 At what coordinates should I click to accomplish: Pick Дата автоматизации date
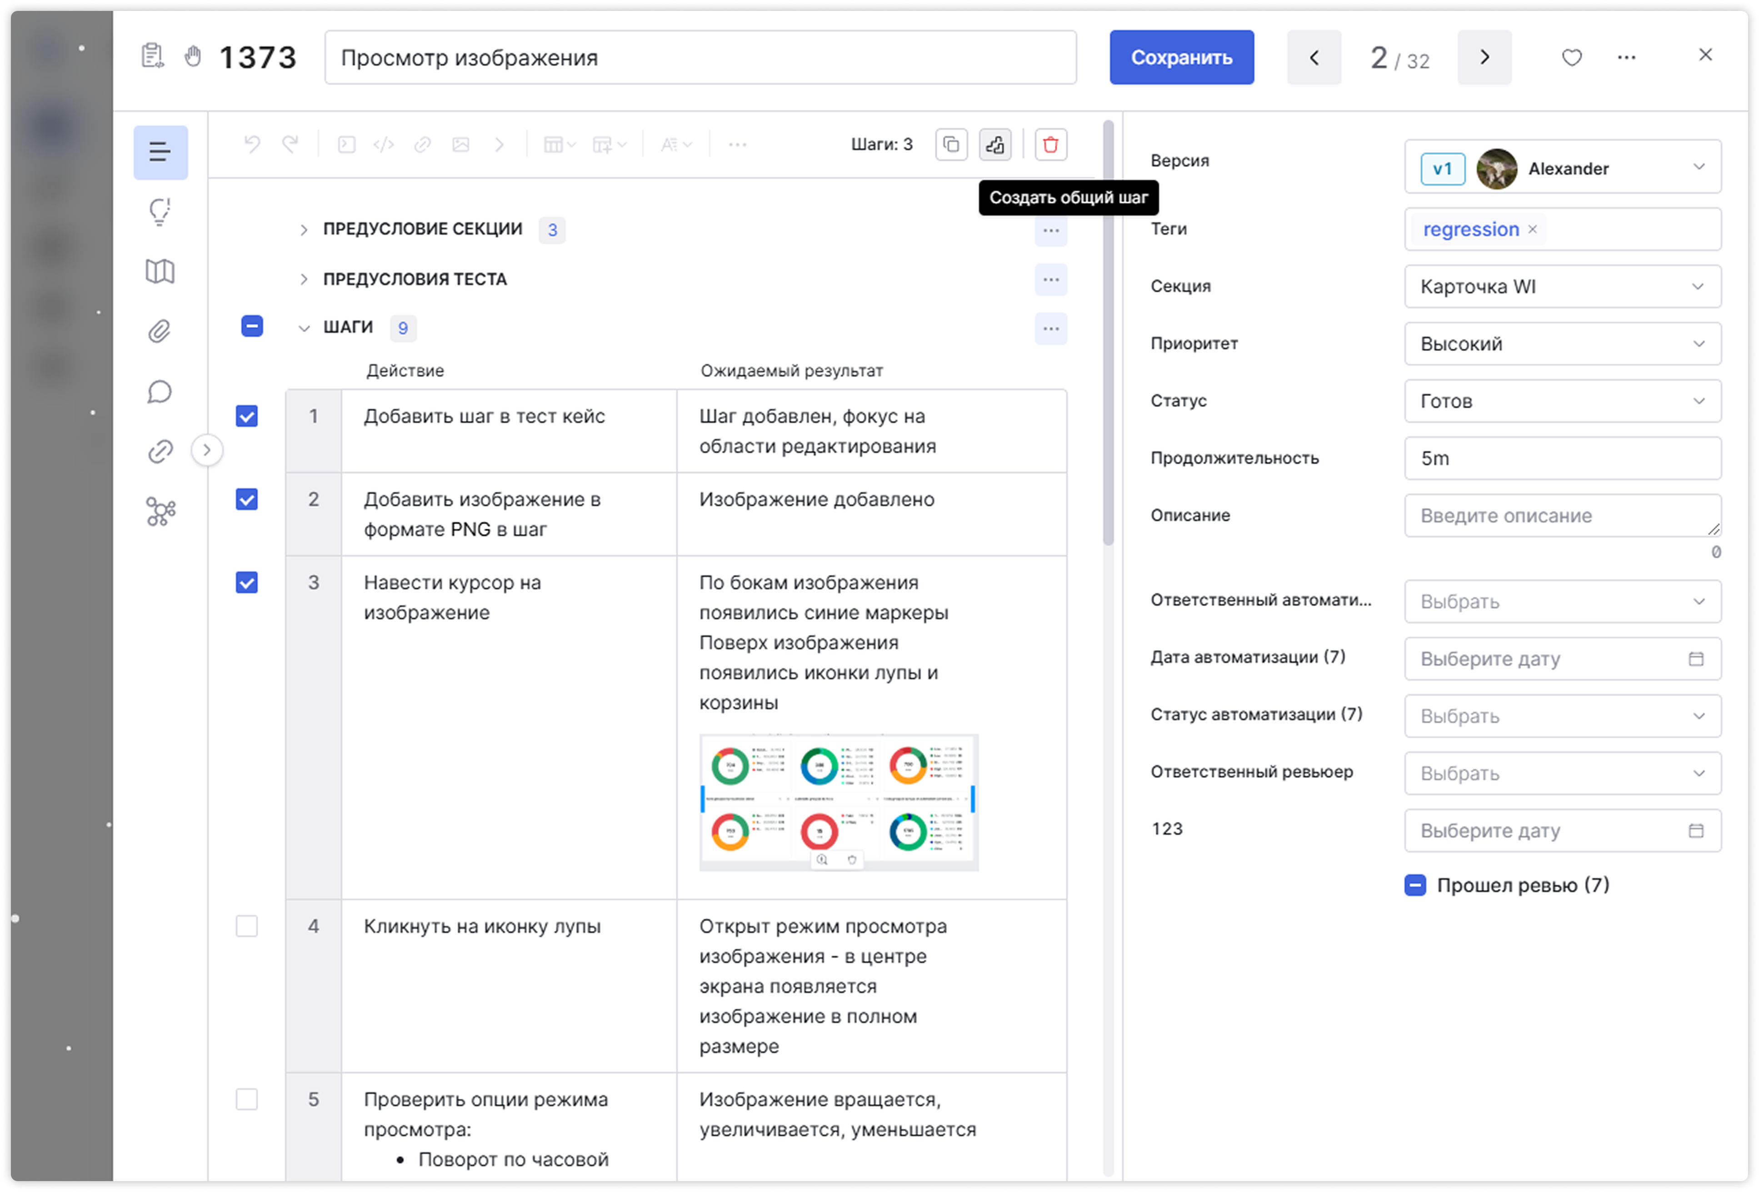coord(1563,659)
